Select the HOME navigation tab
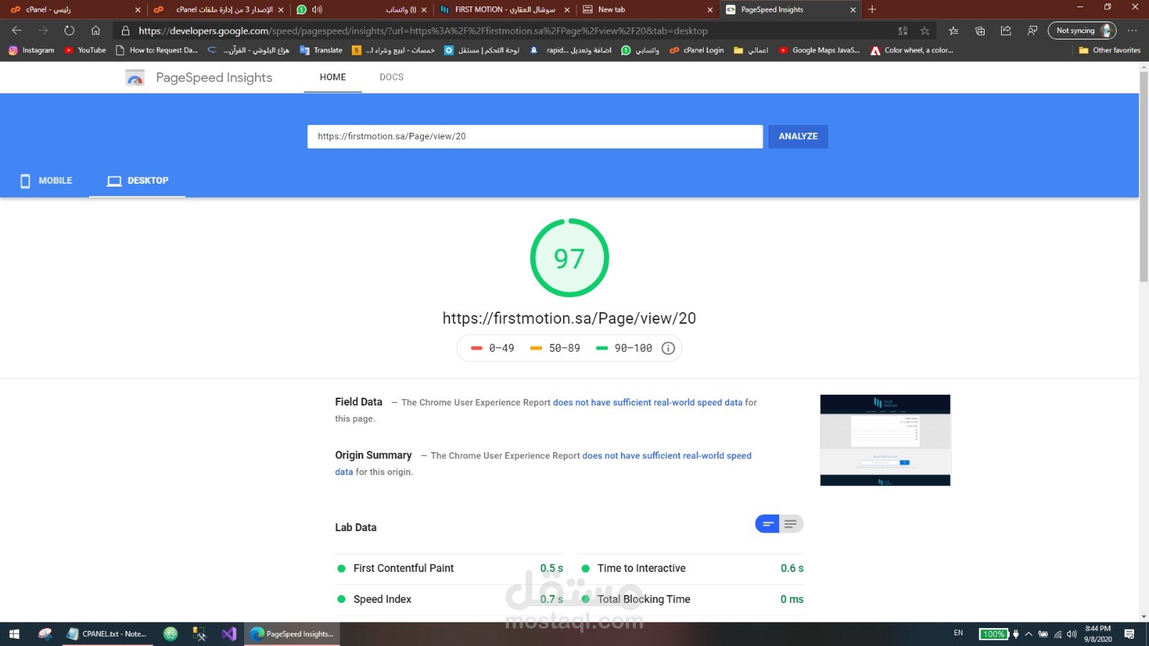 (x=332, y=77)
